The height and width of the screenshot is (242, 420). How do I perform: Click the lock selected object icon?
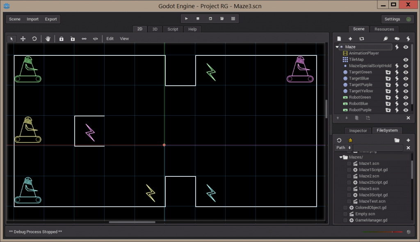click(x=62, y=39)
